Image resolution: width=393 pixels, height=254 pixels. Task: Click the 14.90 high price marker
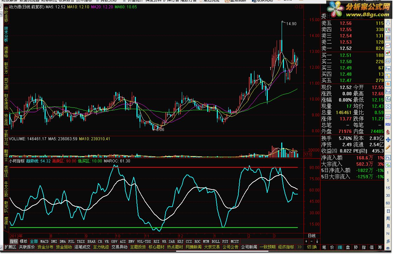(x=291, y=23)
